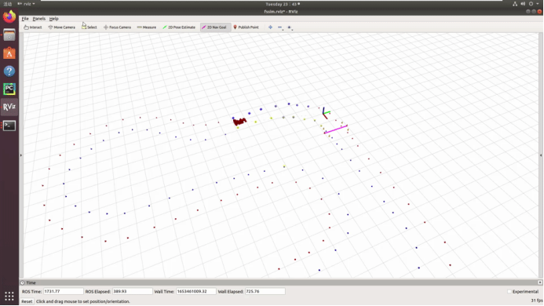
Task: Select the 2D Nav Goal tool
Action: coord(214,27)
